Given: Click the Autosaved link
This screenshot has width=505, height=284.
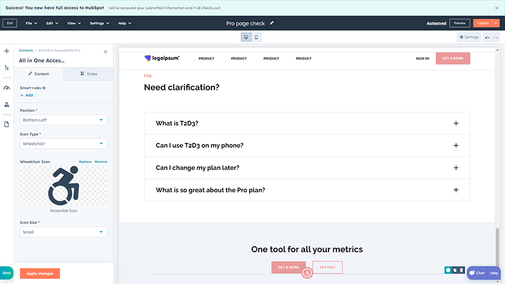Looking at the screenshot, I should coord(437,23).
